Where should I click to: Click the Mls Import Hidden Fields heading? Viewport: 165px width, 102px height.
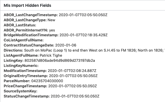tap(27, 5)
